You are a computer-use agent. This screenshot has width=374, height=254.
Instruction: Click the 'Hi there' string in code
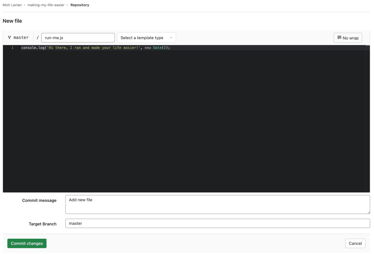[x=94, y=48]
